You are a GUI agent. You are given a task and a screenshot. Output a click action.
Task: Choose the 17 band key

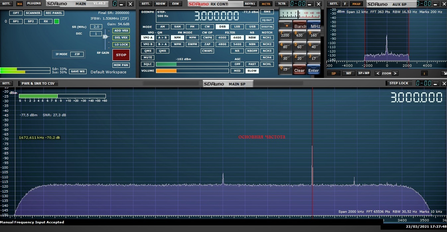[x=314, y=58]
